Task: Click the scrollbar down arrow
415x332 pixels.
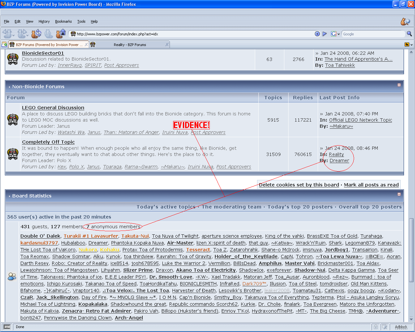Action: coord(411,319)
